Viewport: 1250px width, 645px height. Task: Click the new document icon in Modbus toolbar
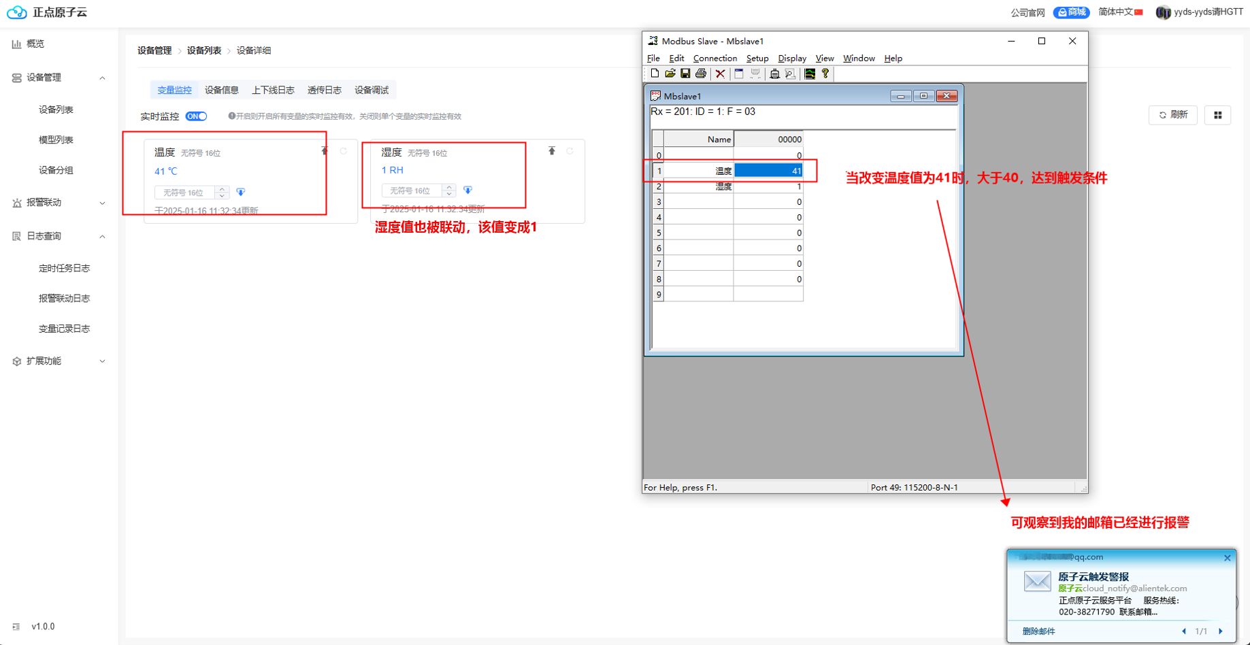(655, 73)
